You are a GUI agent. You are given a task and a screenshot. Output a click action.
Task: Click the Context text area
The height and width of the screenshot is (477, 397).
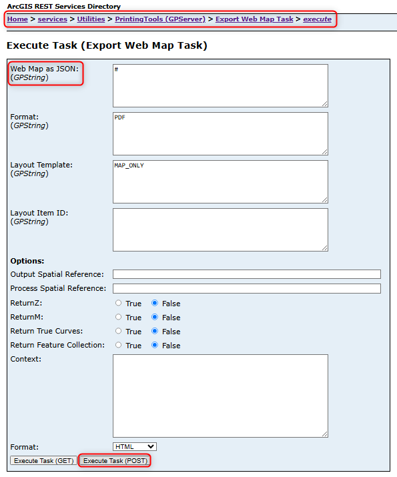click(220, 396)
